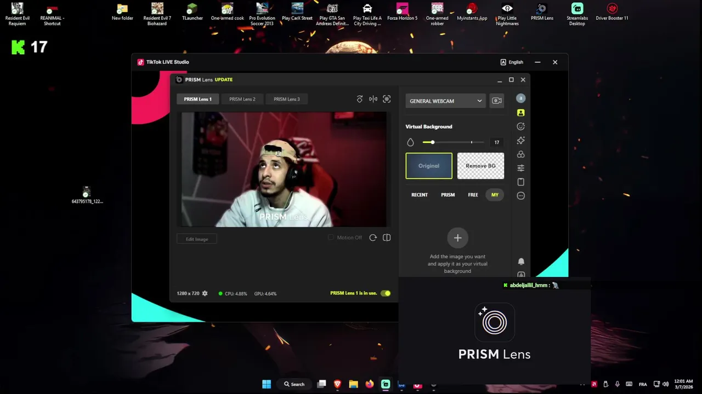Open the Play Little Nightmares desktop icon
Image resolution: width=702 pixels, height=394 pixels.
pyautogui.click(x=507, y=15)
